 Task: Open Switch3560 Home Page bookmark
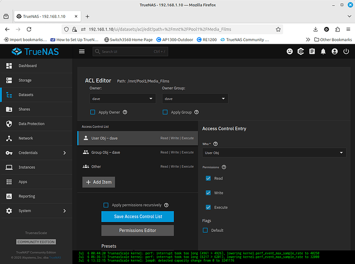(128, 40)
